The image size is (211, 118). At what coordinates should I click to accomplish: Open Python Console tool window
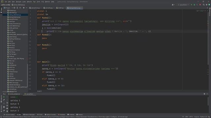point(50,115)
